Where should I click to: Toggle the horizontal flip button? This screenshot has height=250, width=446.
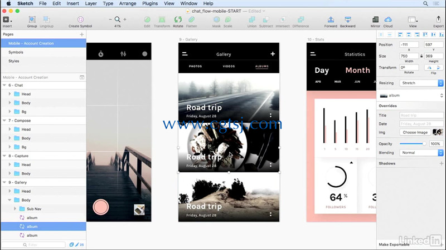point(429,67)
